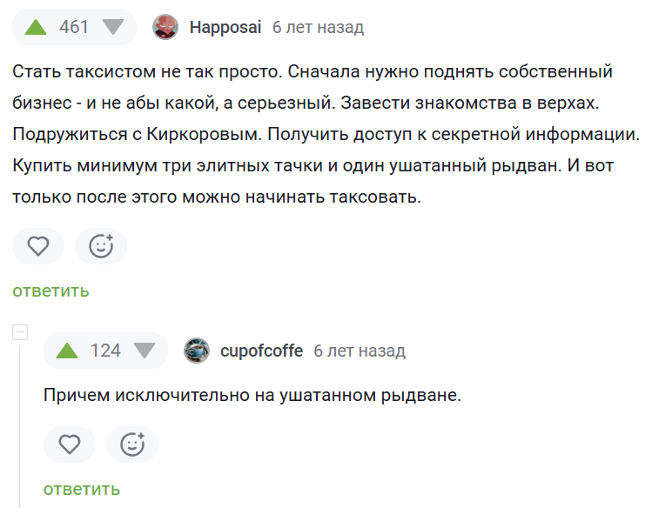
Task: Like cupofcoffe's reply with heart icon
Action: click(x=70, y=444)
